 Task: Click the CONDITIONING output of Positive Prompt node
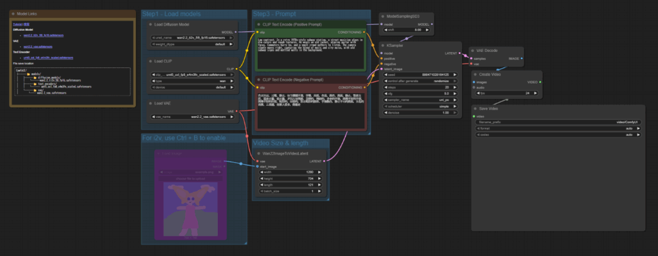pyautogui.click(x=365, y=32)
